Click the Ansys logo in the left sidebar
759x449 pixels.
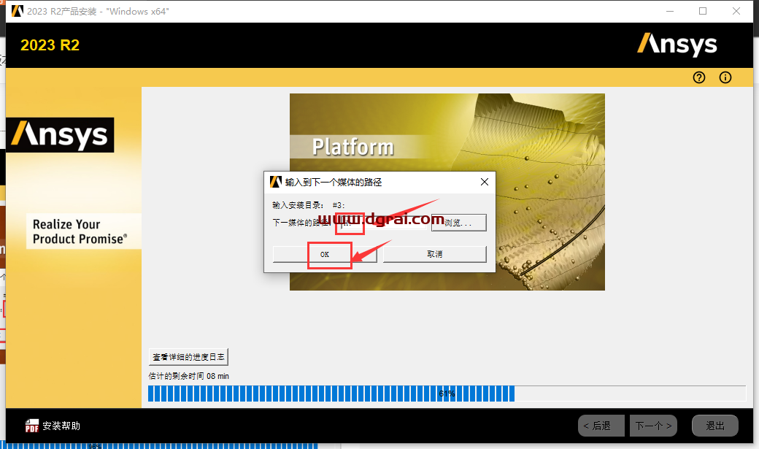tap(60, 134)
